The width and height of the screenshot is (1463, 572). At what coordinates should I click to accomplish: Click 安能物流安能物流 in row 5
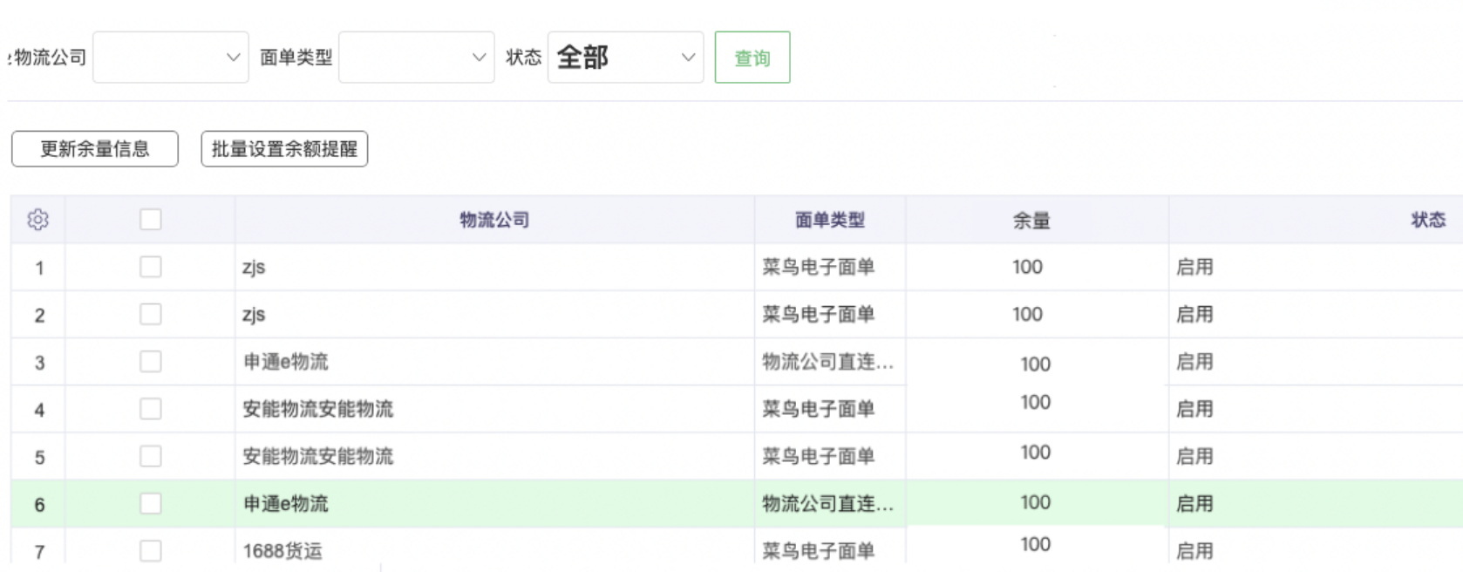pyautogui.click(x=318, y=456)
